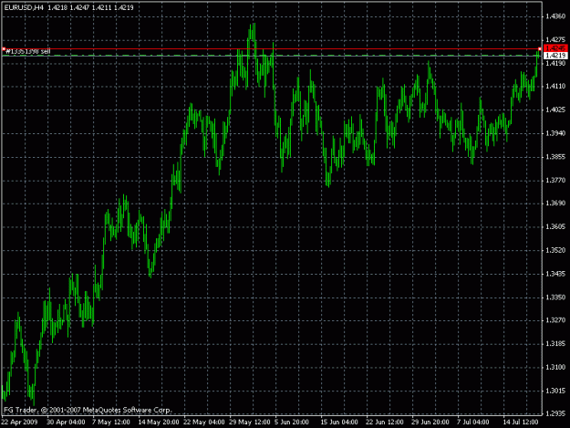Image resolution: width=570 pixels, height=428 pixels.
Task: Click the 1.3690 price axis label
Action: (x=555, y=204)
